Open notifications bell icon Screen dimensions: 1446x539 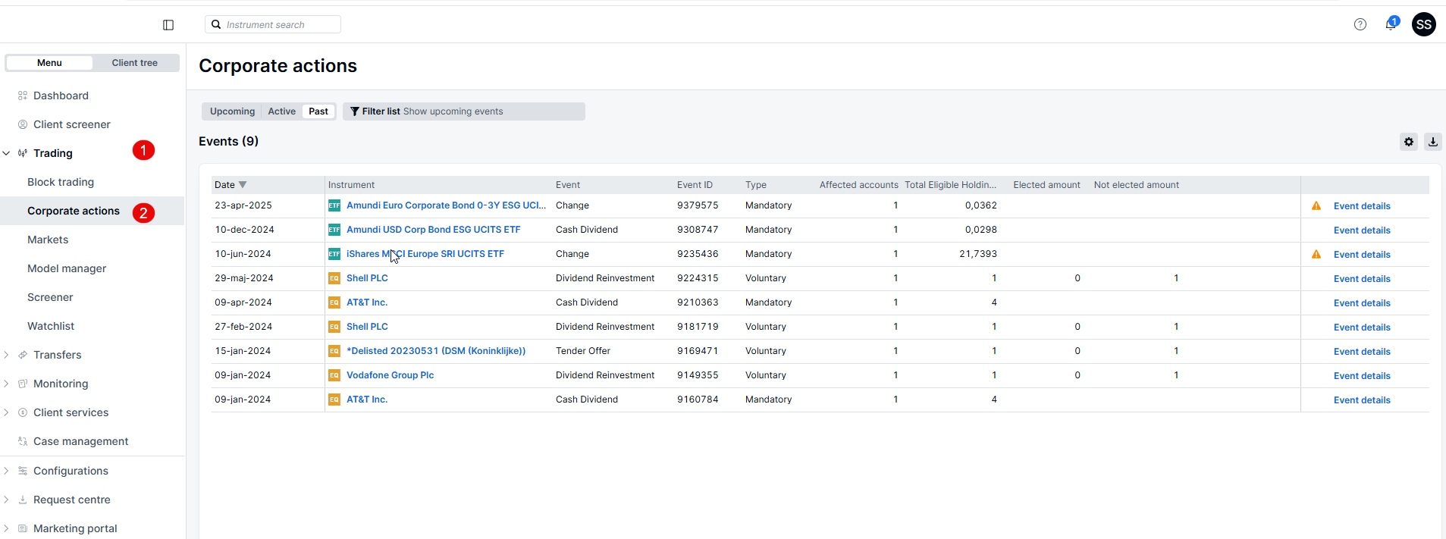1391,24
